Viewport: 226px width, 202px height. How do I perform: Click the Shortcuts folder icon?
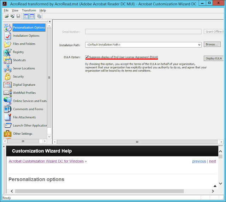(7, 60)
